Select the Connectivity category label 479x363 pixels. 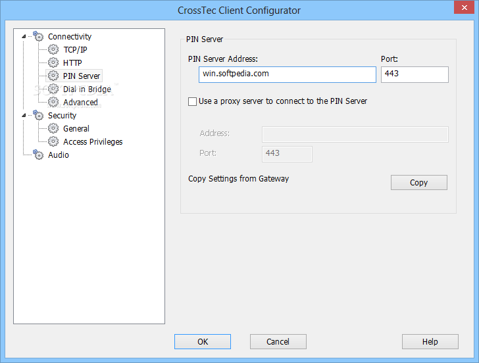70,36
